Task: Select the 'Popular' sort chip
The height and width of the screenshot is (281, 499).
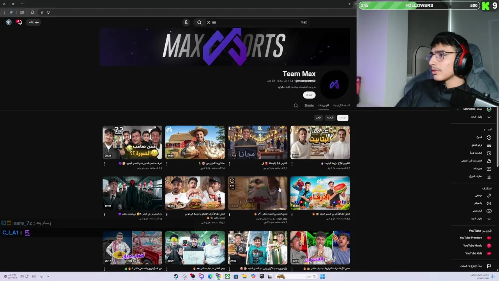Action: click(330, 117)
